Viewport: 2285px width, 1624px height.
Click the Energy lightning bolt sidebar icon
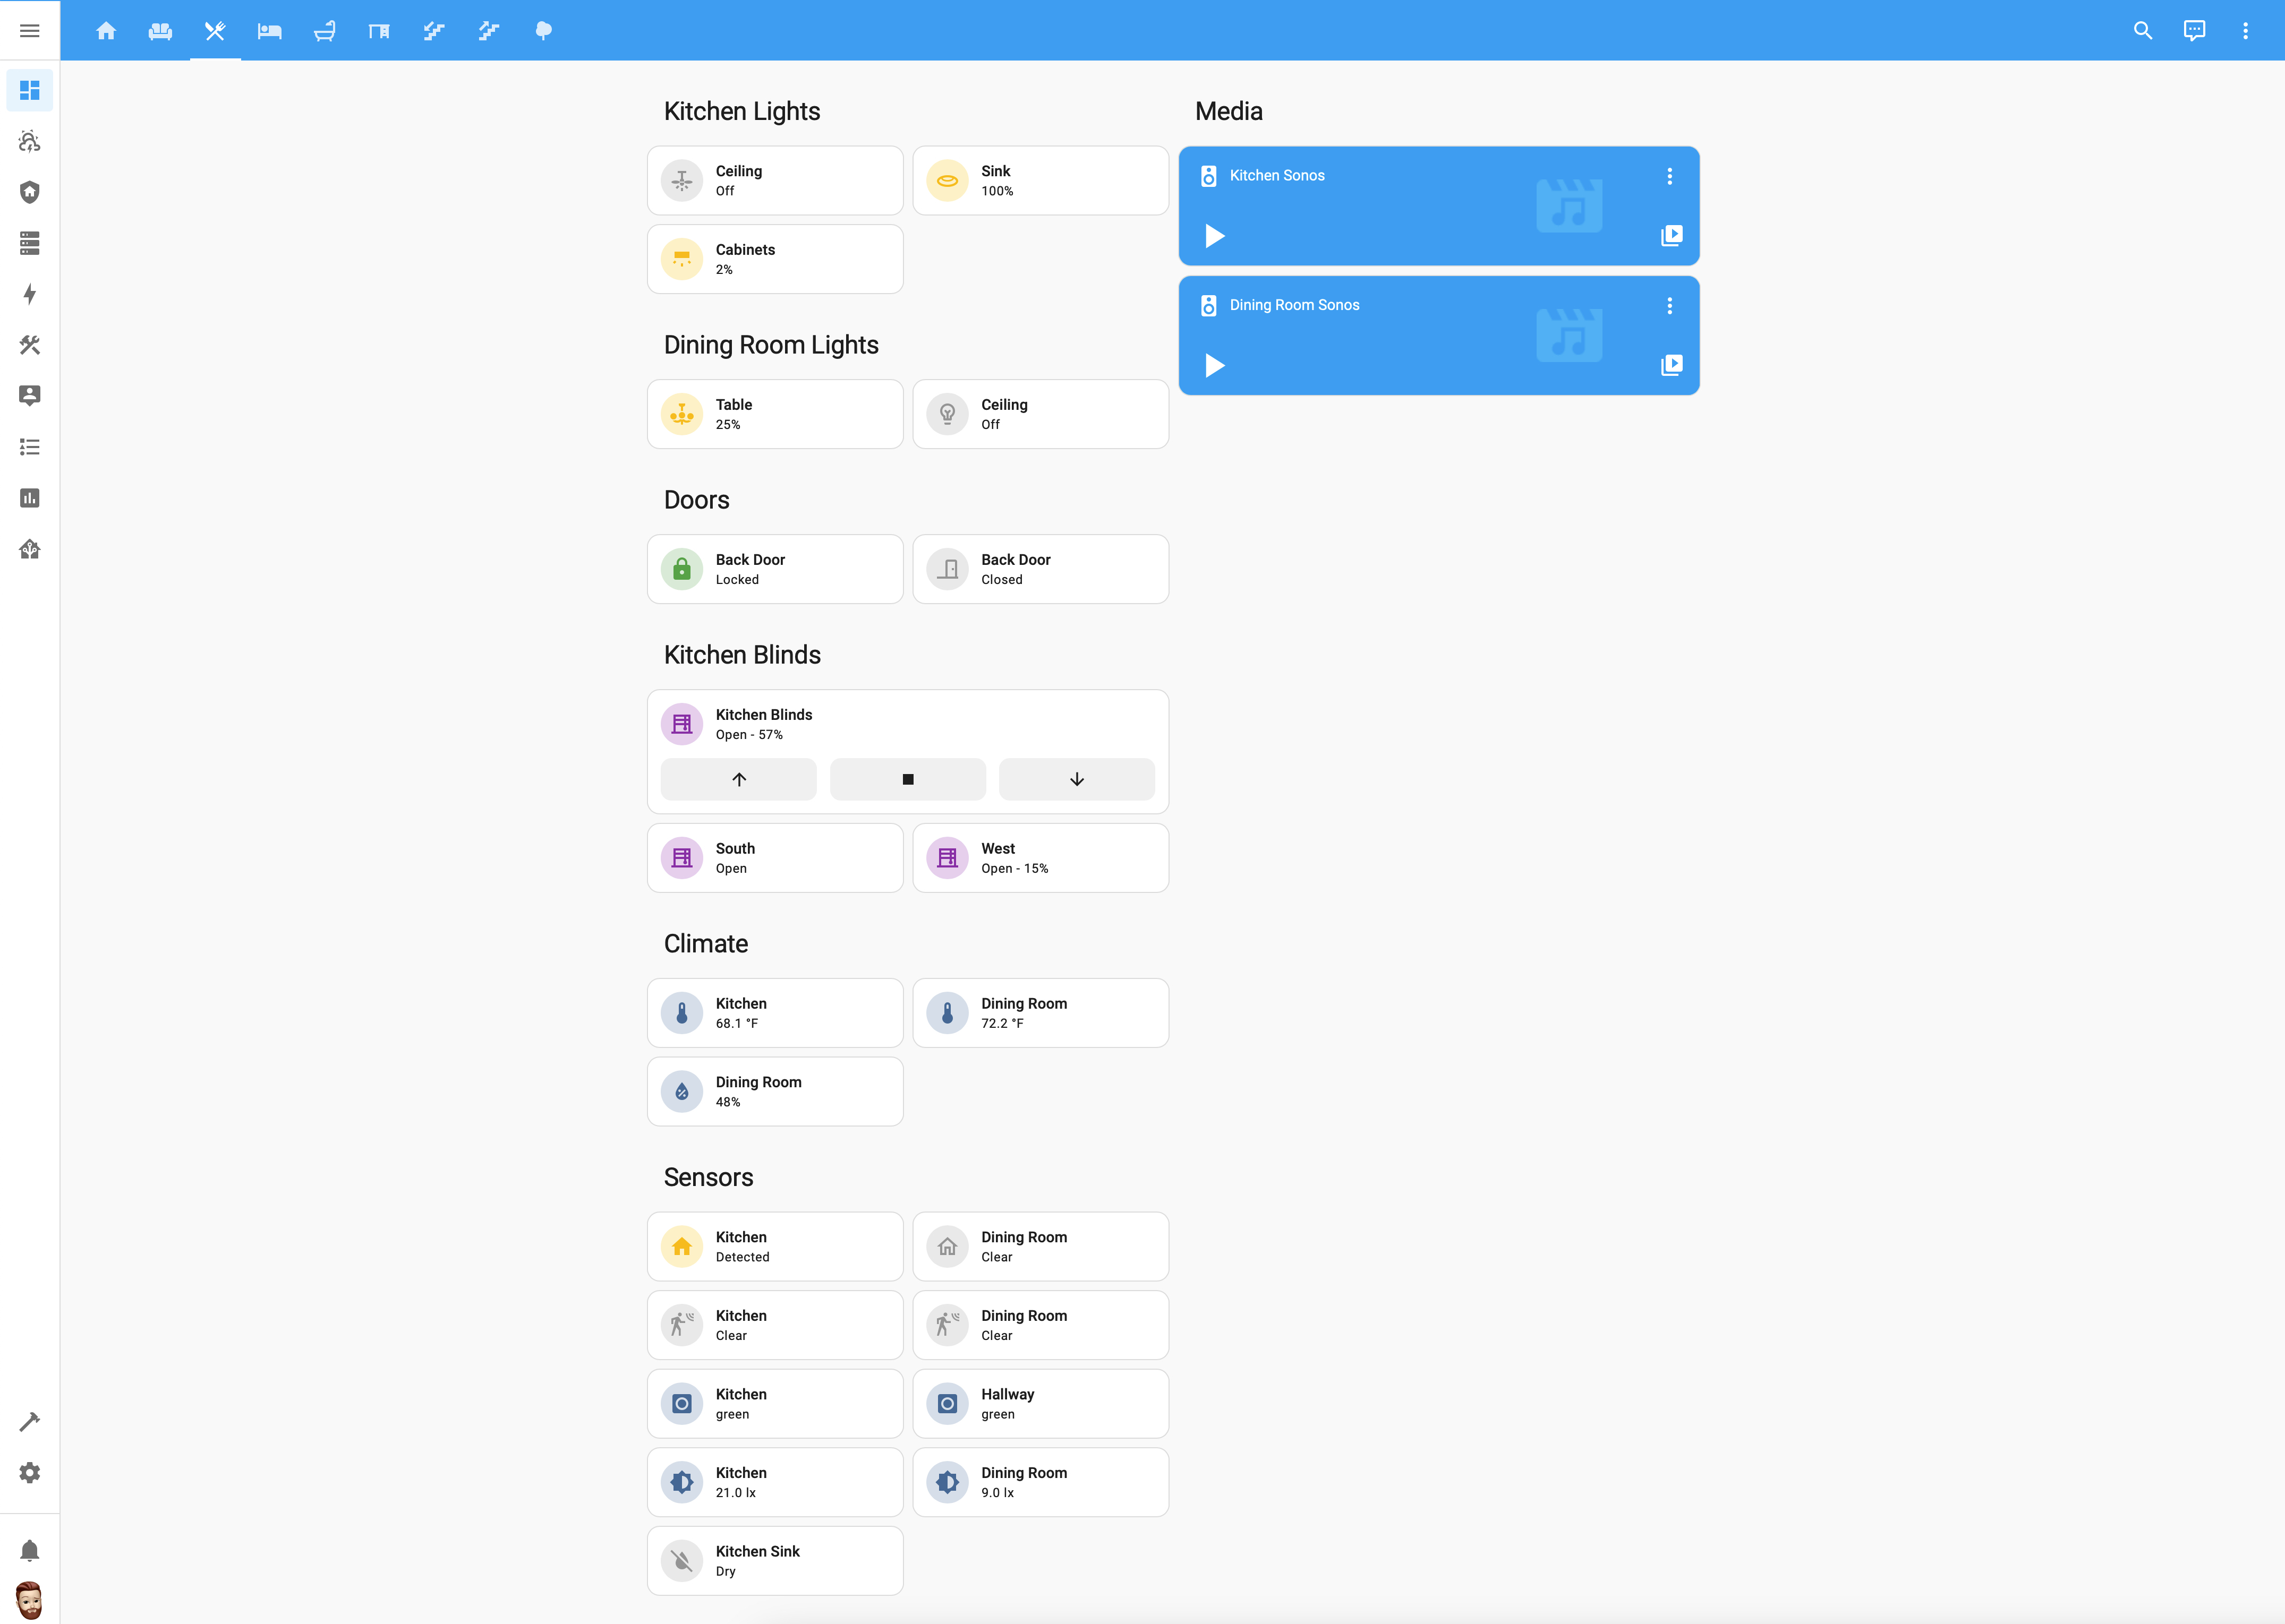click(29, 294)
